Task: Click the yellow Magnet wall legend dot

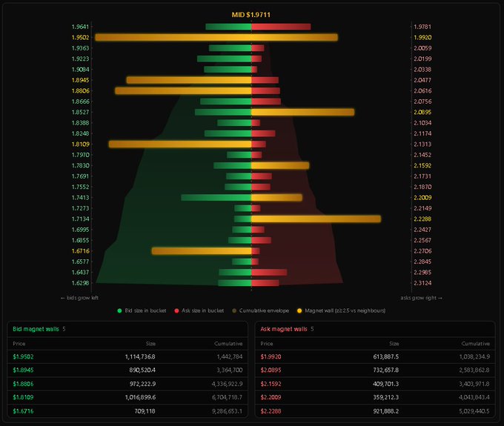Action: click(299, 310)
